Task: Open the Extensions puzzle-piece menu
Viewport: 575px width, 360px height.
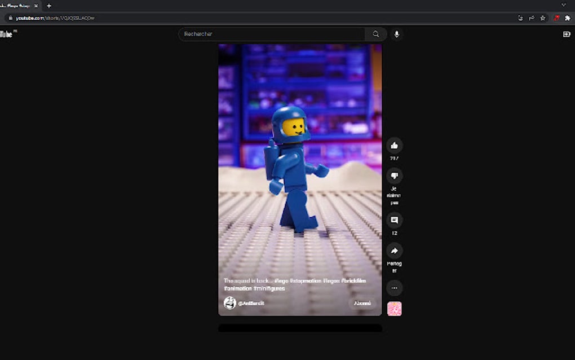Action: (x=568, y=18)
